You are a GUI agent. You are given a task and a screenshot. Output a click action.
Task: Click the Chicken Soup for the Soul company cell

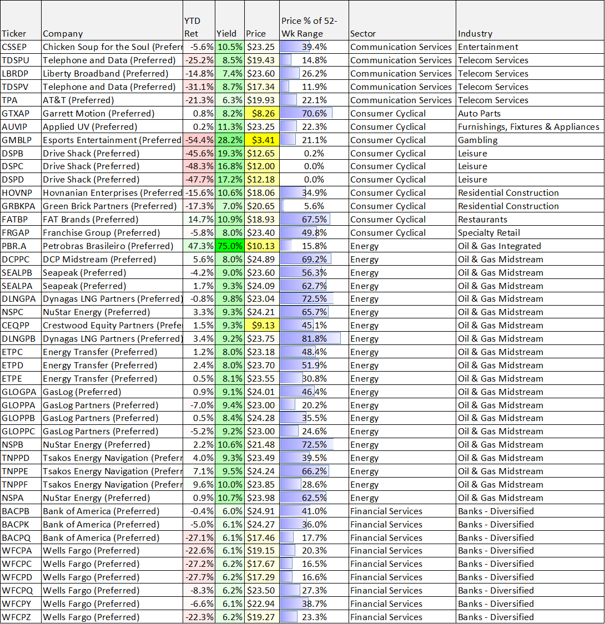pos(112,47)
